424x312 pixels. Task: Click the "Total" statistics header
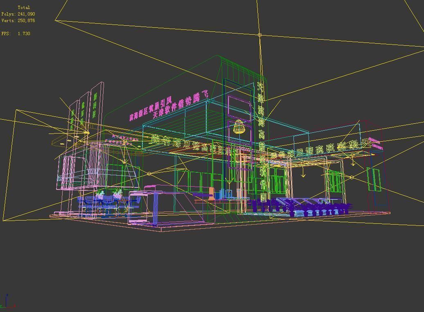tap(24, 8)
